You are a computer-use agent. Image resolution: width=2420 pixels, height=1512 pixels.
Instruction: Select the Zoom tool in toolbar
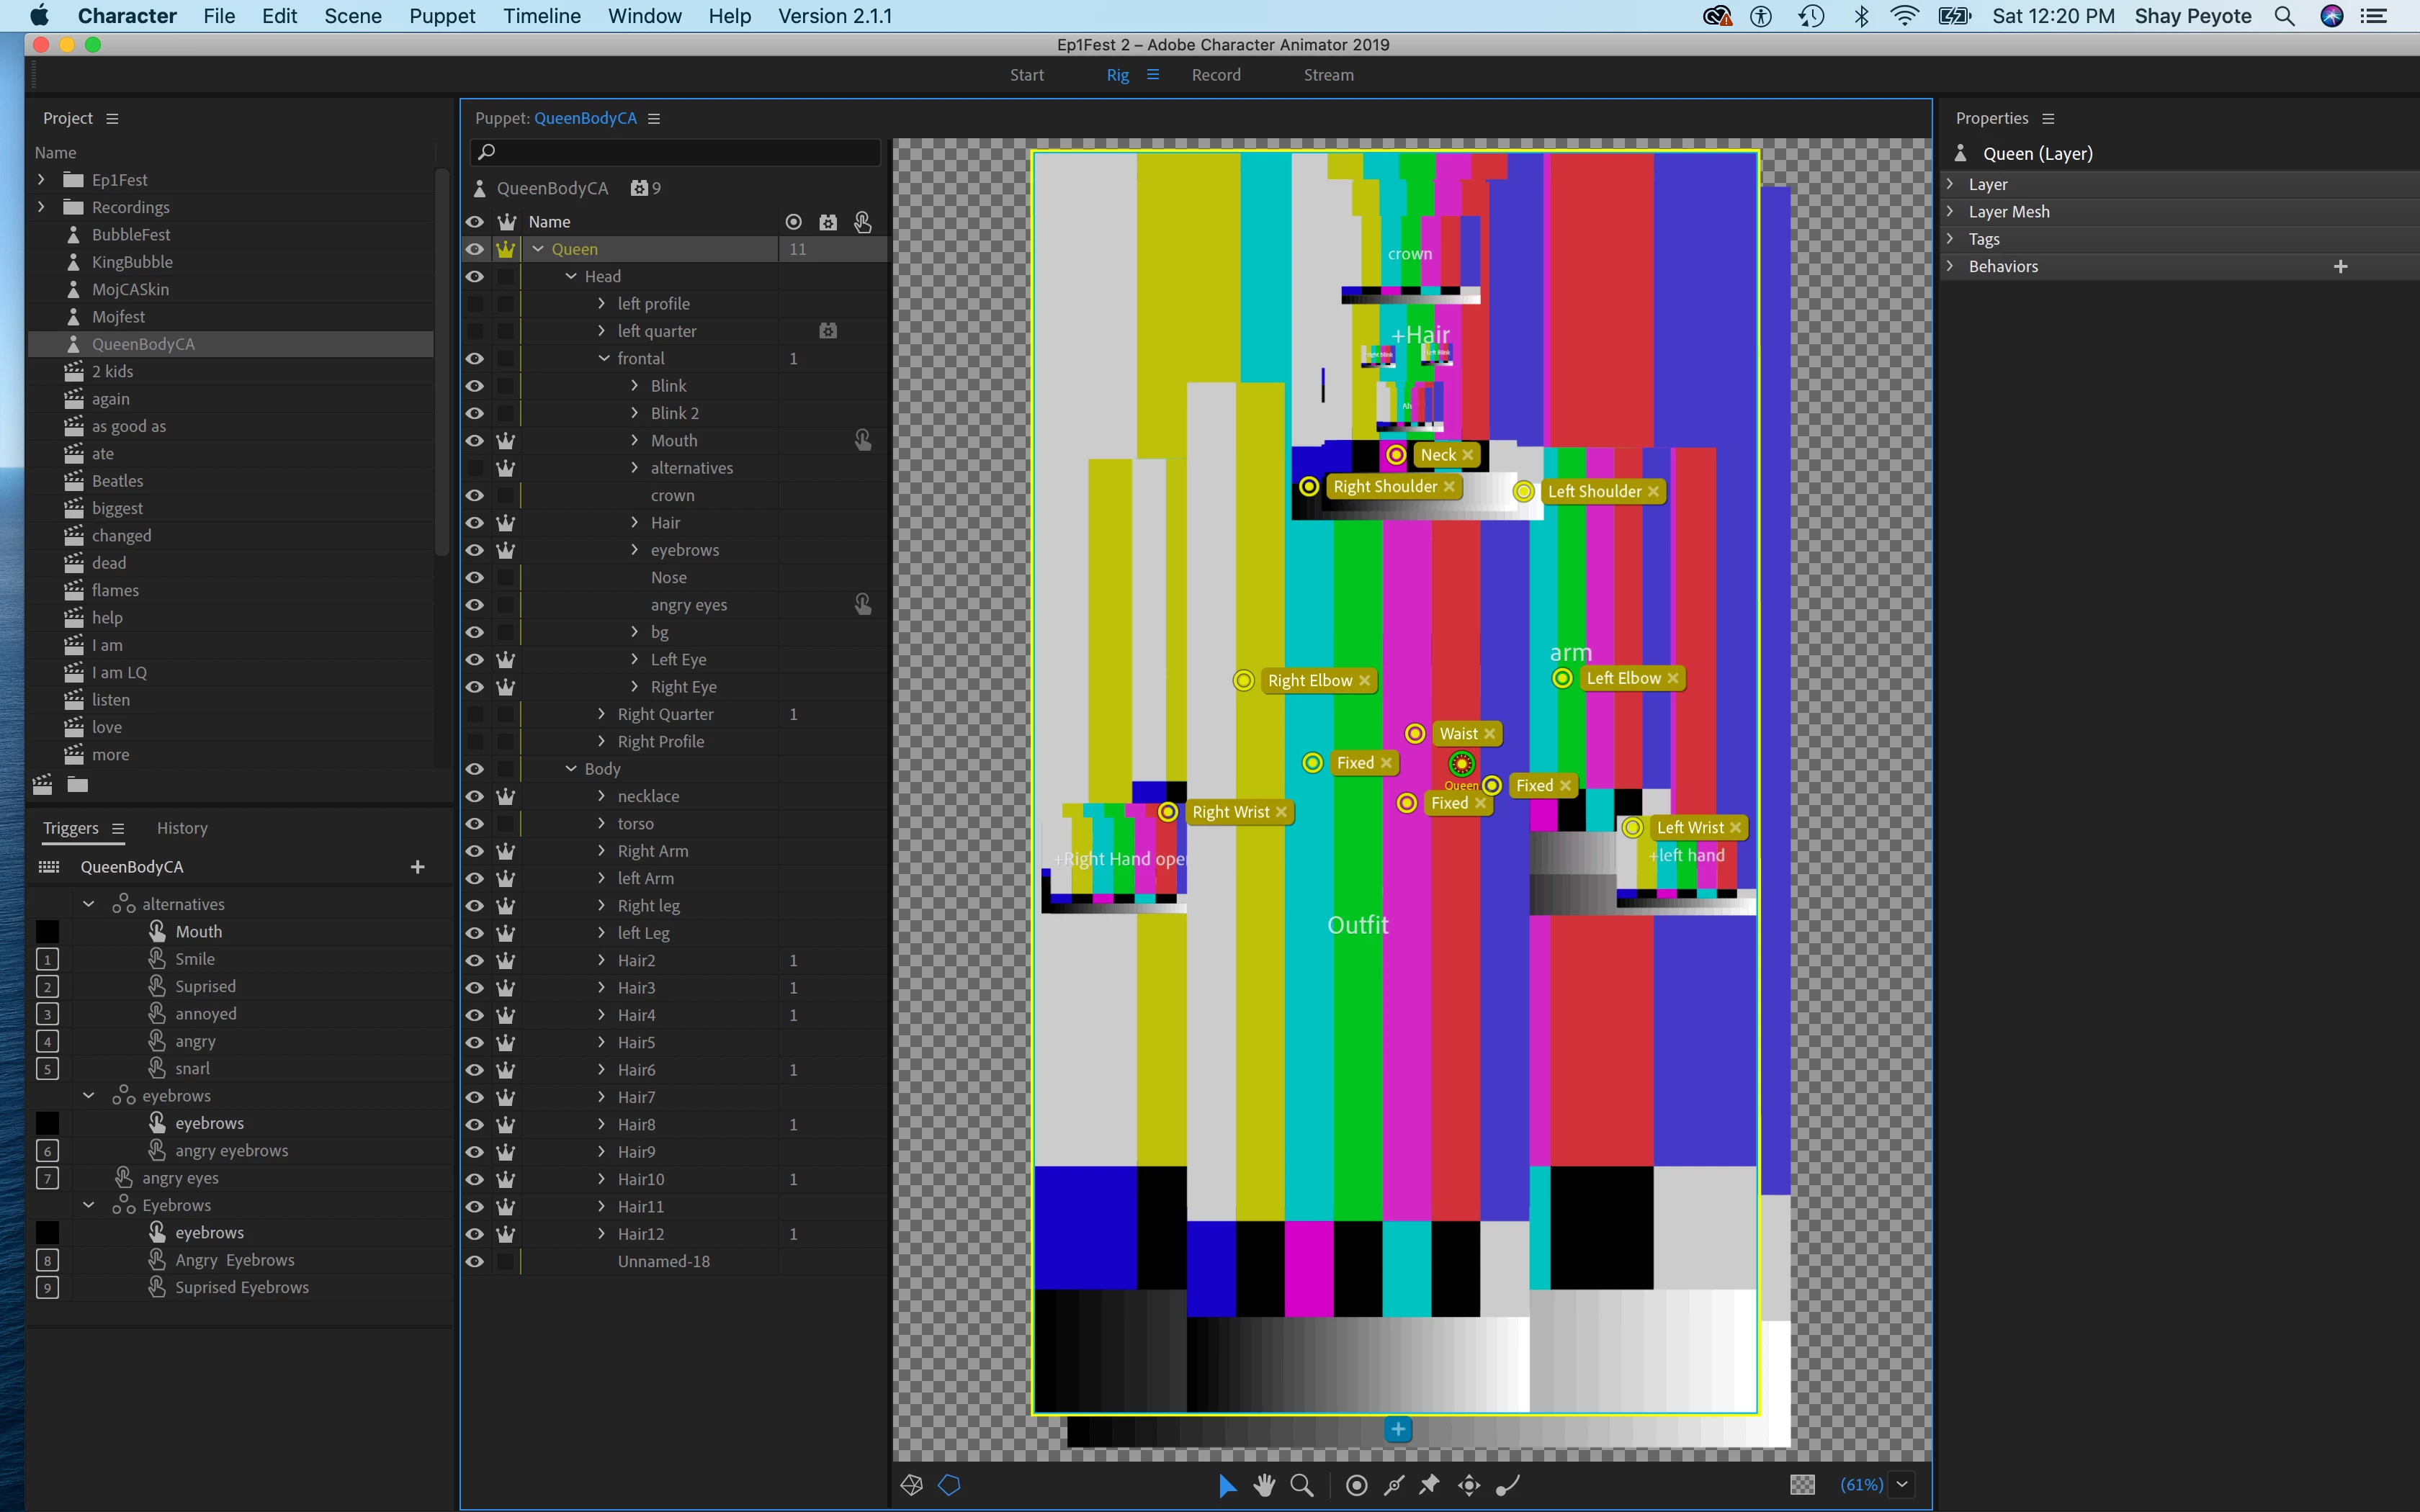click(x=1301, y=1485)
